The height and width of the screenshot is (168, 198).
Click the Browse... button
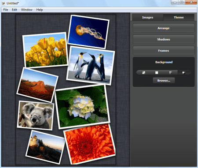coord(164,81)
